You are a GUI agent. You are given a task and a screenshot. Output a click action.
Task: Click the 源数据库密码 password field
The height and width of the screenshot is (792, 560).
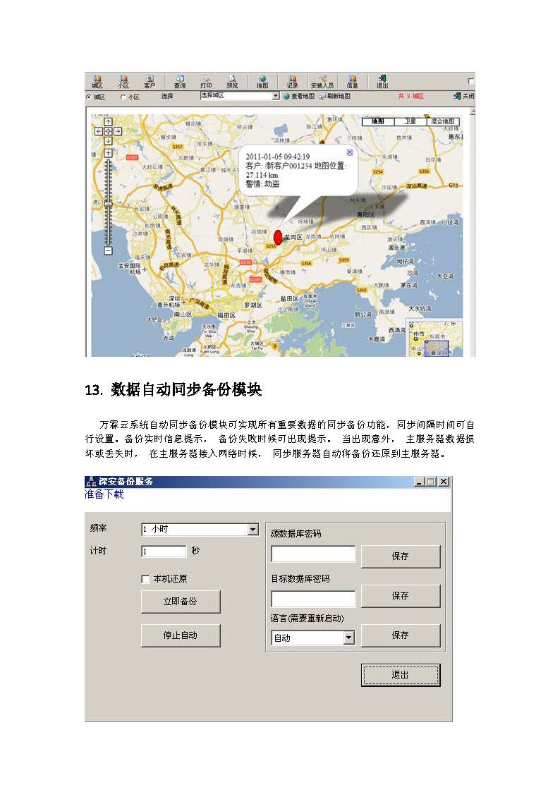click(x=314, y=554)
